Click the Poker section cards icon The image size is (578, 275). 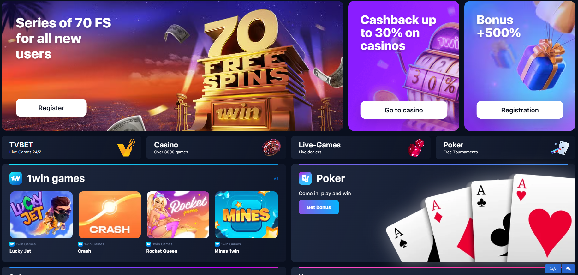305,178
